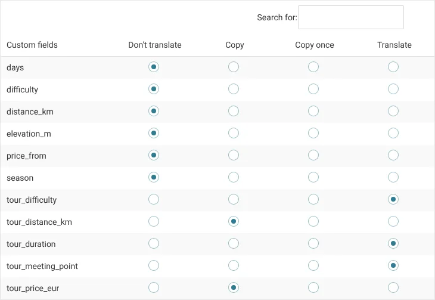Viewport: 435px width, 300px height.
Task: Select Copy once for tour_duration
Action: [313, 243]
